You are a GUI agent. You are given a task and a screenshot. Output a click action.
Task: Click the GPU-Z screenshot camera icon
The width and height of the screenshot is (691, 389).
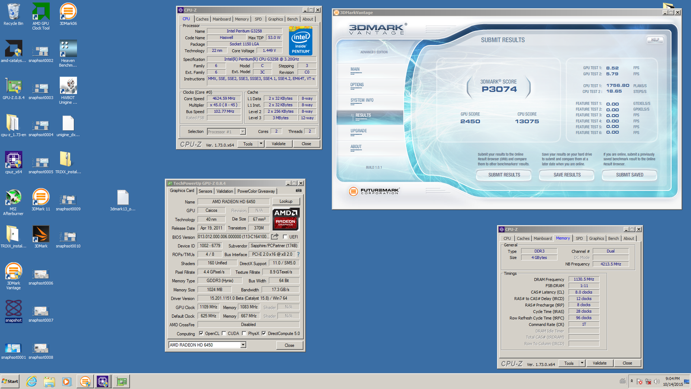click(298, 191)
